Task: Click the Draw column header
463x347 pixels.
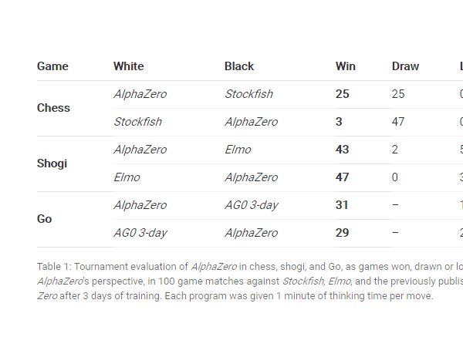Action: [405, 66]
